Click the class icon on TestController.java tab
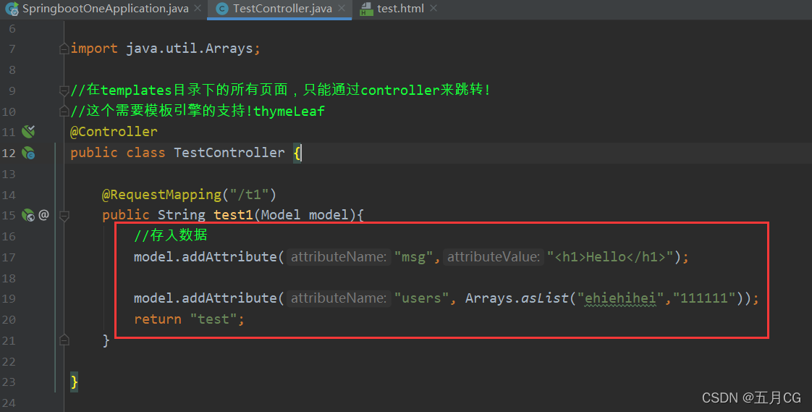 point(221,9)
